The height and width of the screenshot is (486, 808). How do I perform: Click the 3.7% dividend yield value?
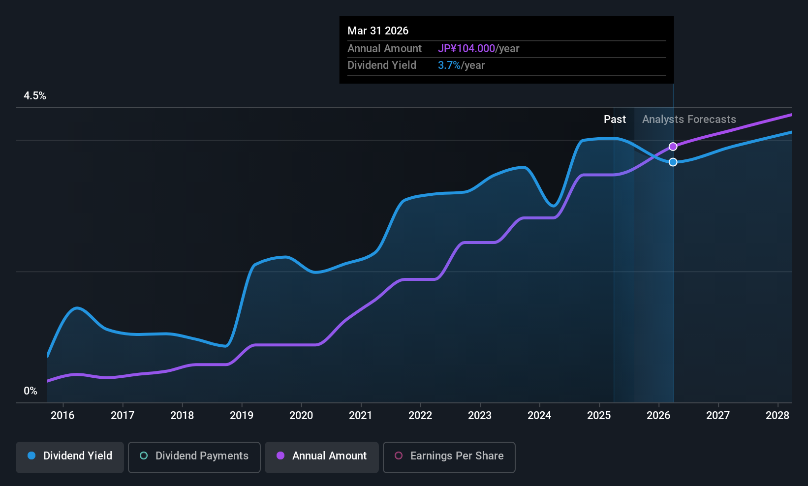449,65
